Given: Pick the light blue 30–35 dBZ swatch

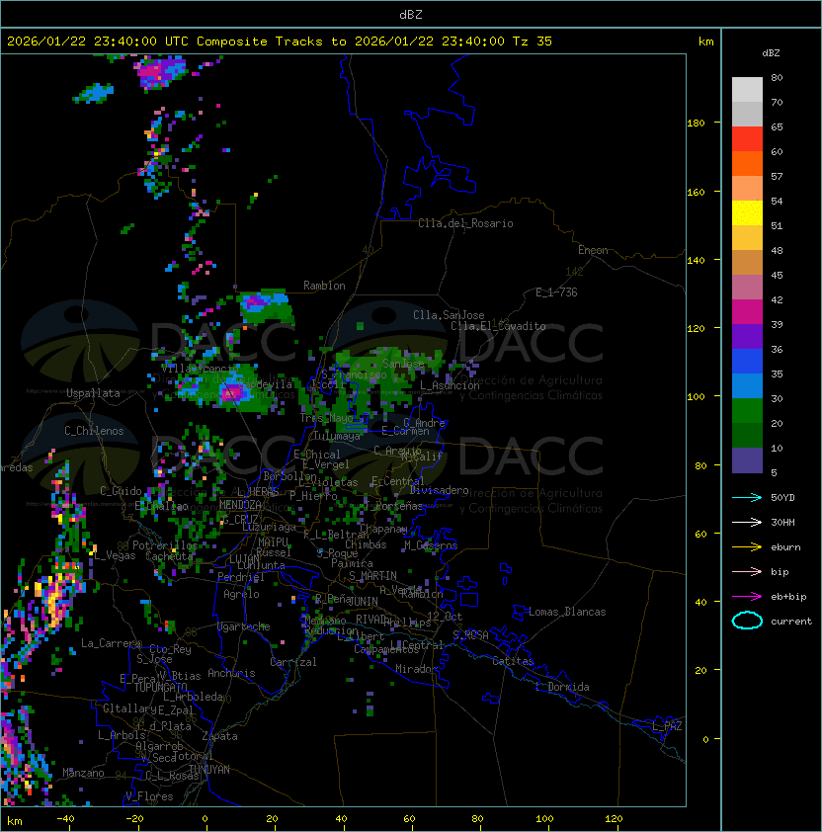Looking at the screenshot, I should (x=747, y=385).
